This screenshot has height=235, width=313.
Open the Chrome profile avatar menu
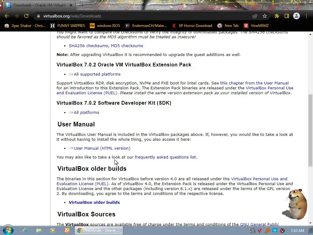point(296,16)
